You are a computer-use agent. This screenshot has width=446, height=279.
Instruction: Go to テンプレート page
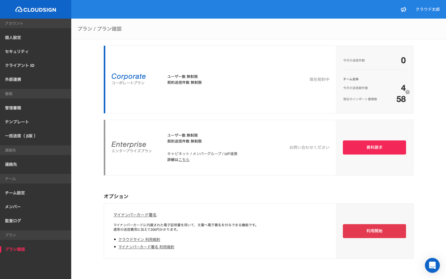point(36,122)
